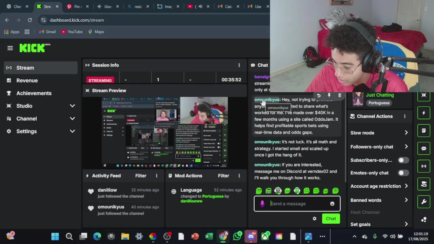Click the Portuguese language tag
The image size is (434, 244).
(379, 103)
